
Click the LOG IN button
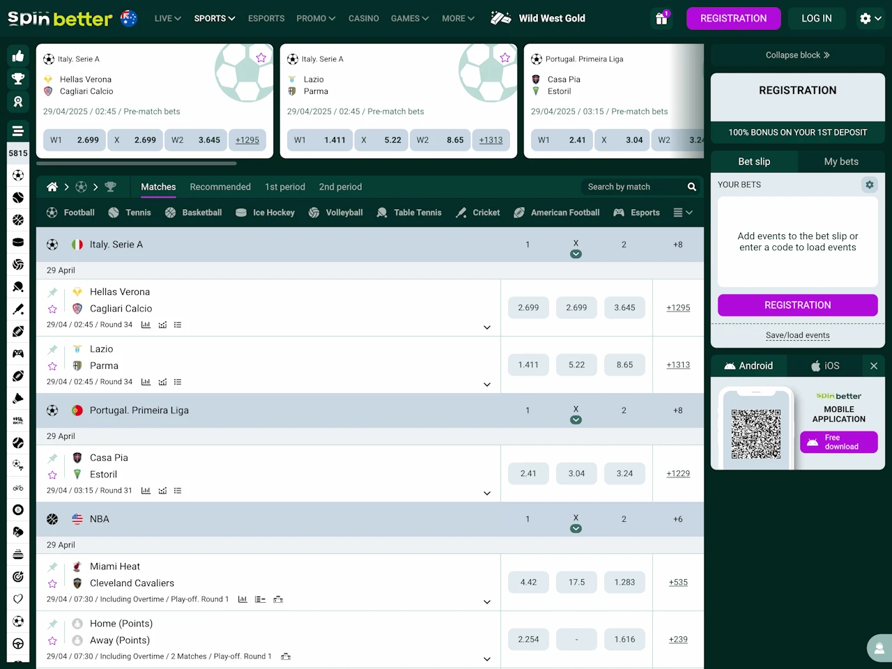(x=816, y=19)
